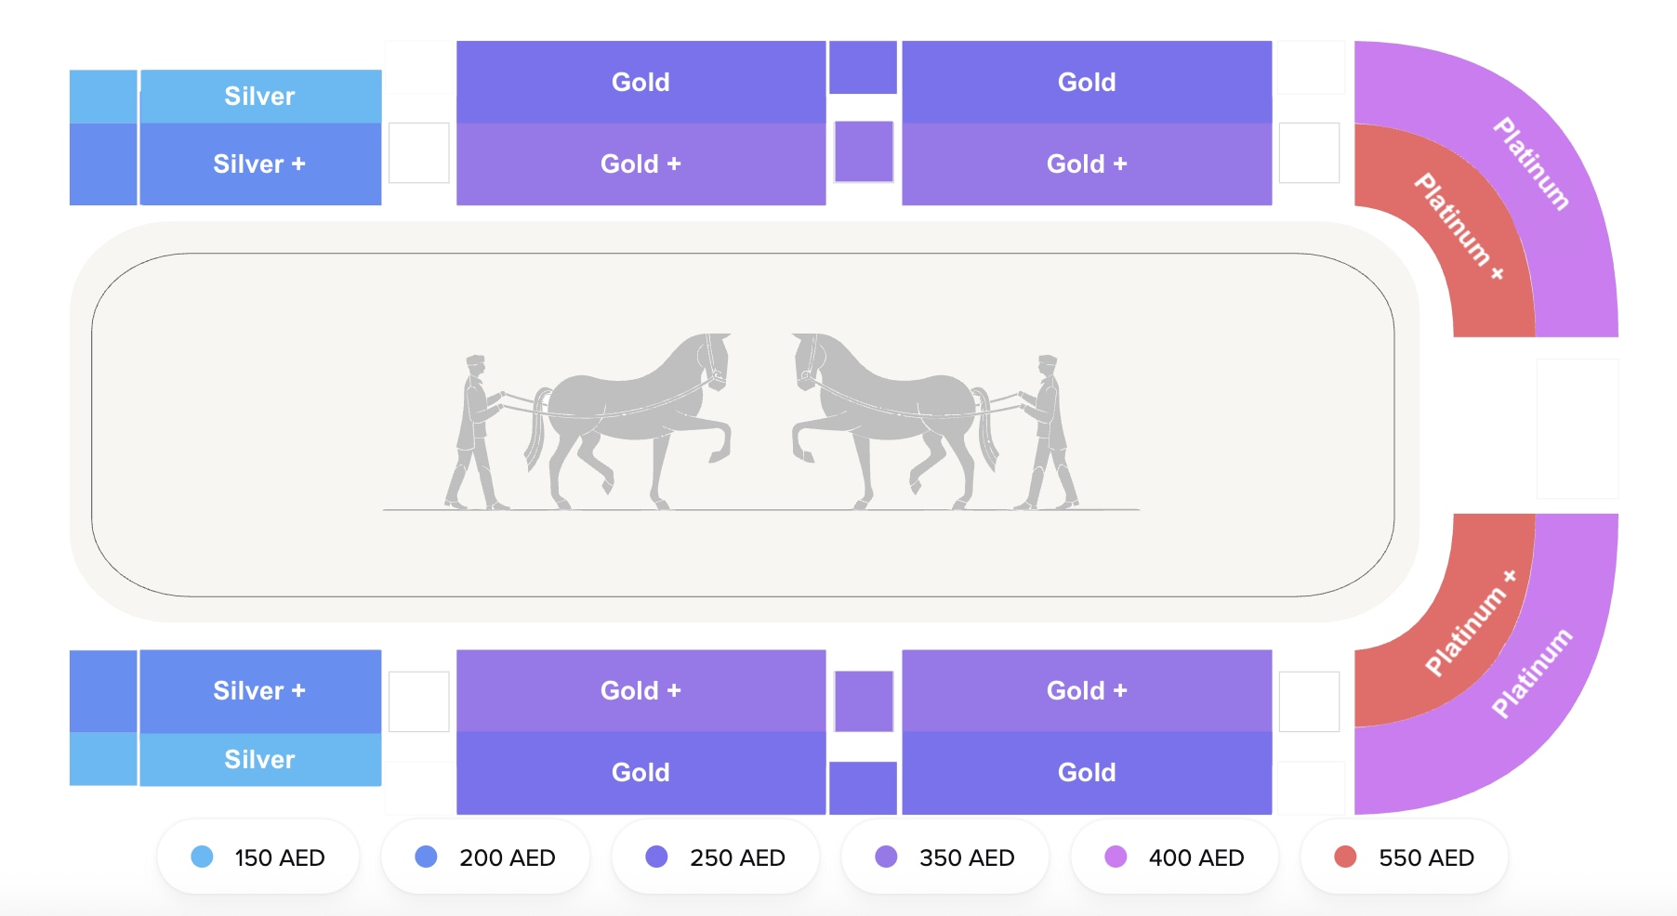Image resolution: width=1677 pixels, height=916 pixels.
Task: Click the 150 AED price filter
Action: point(258,857)
